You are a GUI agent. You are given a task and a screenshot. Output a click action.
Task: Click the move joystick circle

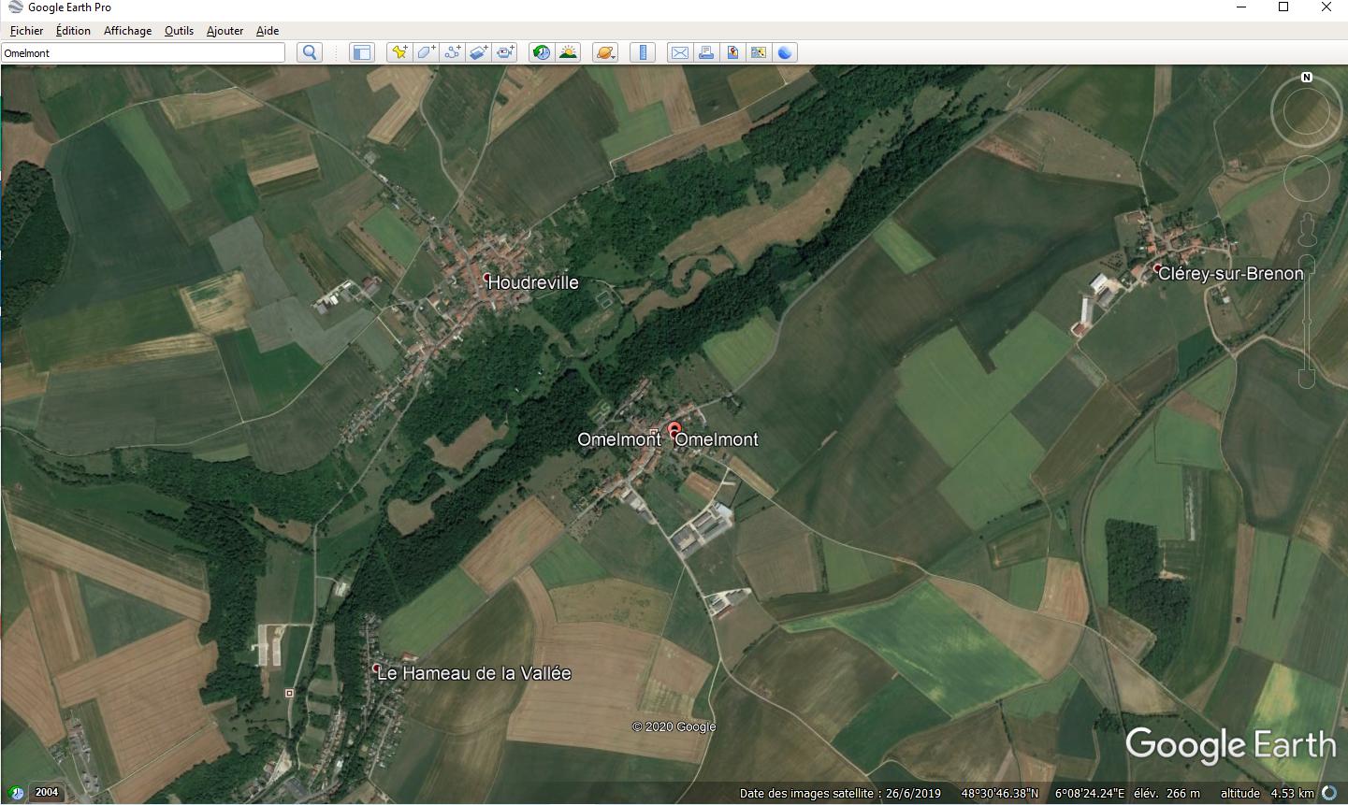pos(1307,180)
